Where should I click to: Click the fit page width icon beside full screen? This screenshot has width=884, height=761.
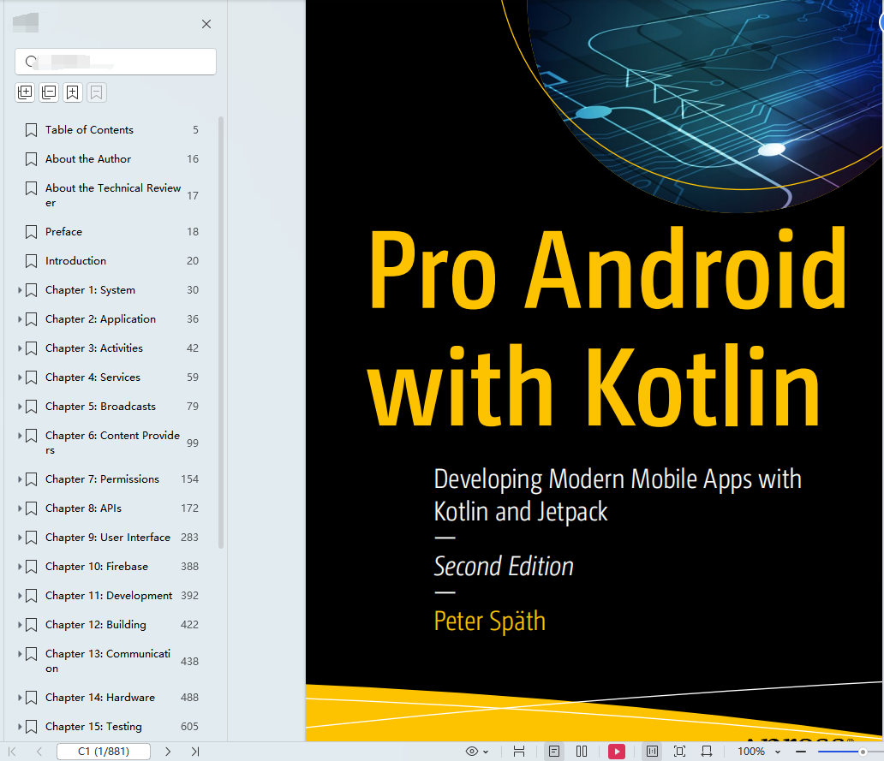point(707,752)
